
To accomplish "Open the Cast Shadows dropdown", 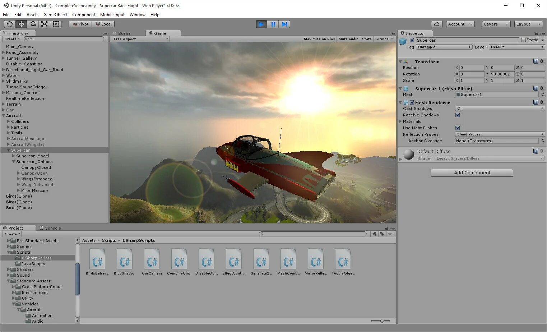I will click(500, 109).
